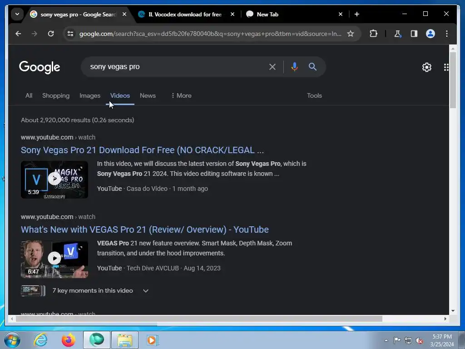The width and height of the screenshot is (465, 349).
Task: Click YouTube · Tech Dive AVCLUB source text
Action: pos(138,268)
